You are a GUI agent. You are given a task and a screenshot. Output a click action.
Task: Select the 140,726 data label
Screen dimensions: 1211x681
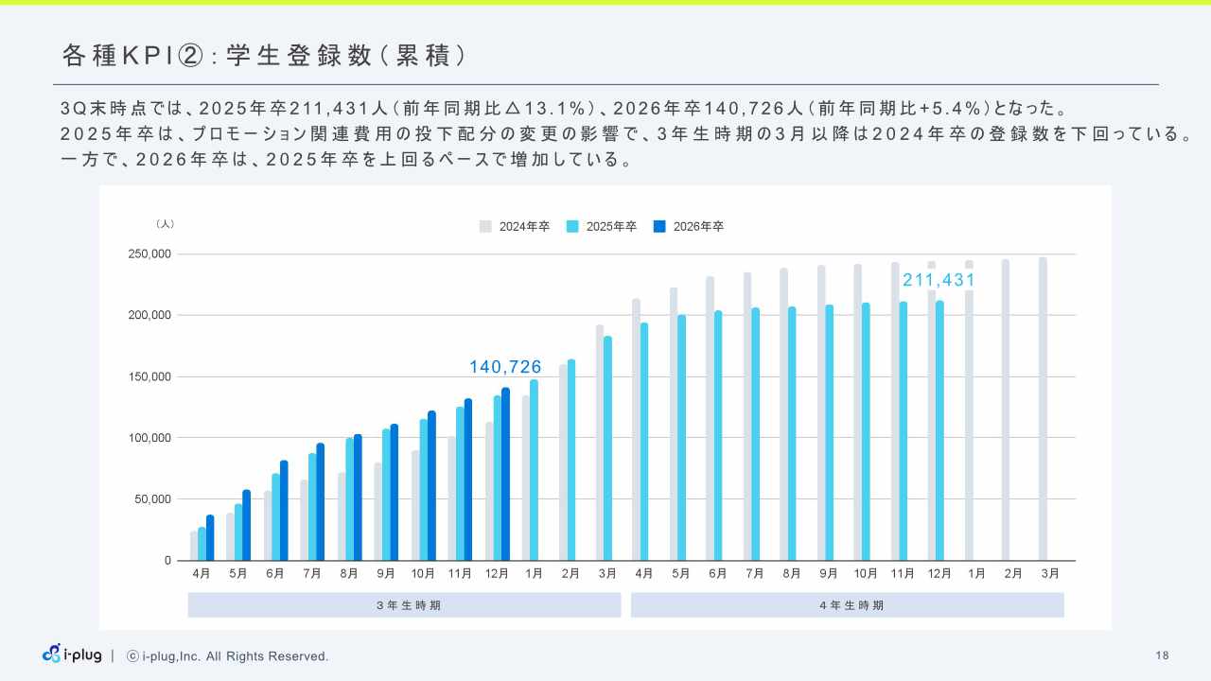(x=505, y=367)
